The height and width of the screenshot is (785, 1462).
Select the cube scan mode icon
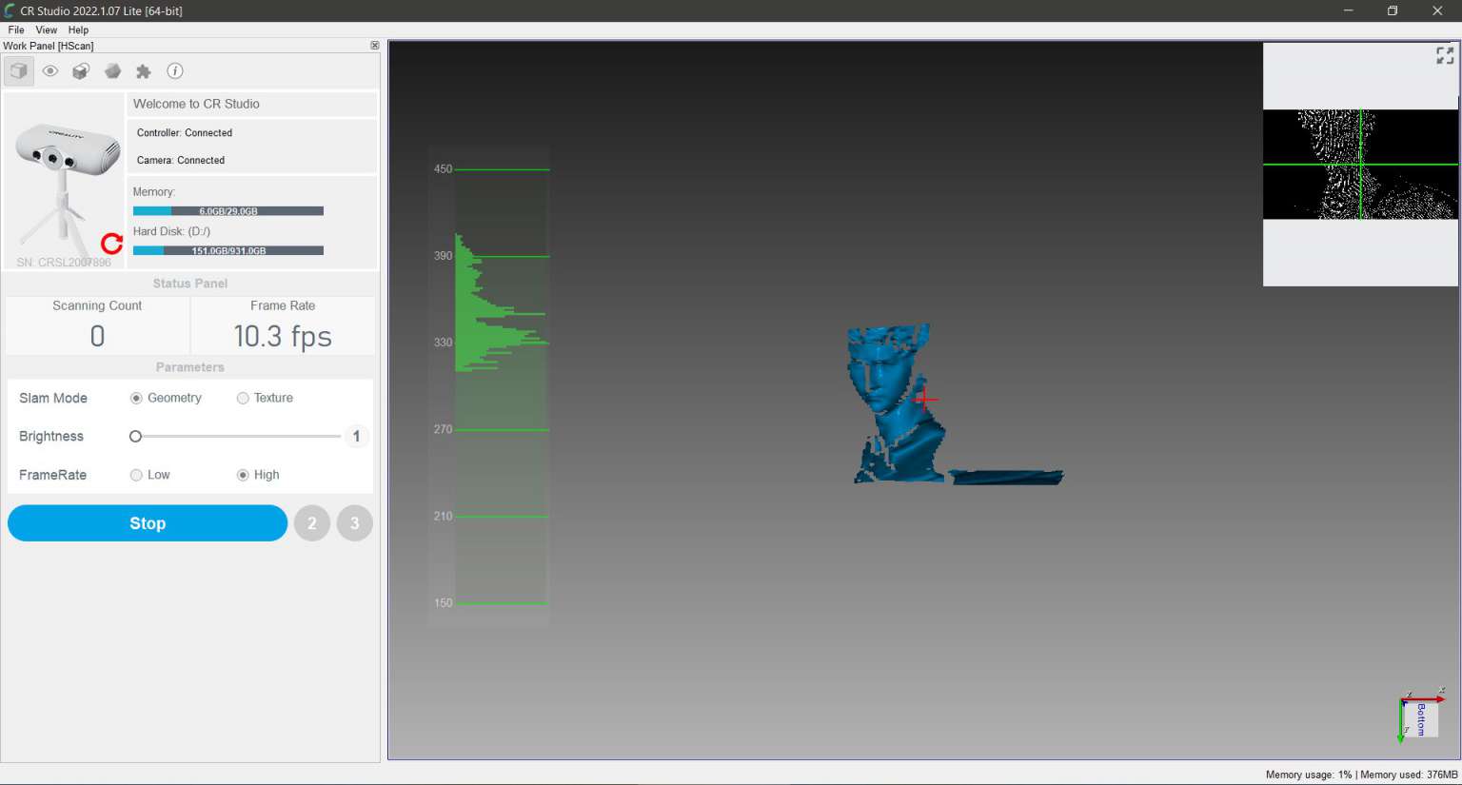pyautogui.click(x=18, y=70)
